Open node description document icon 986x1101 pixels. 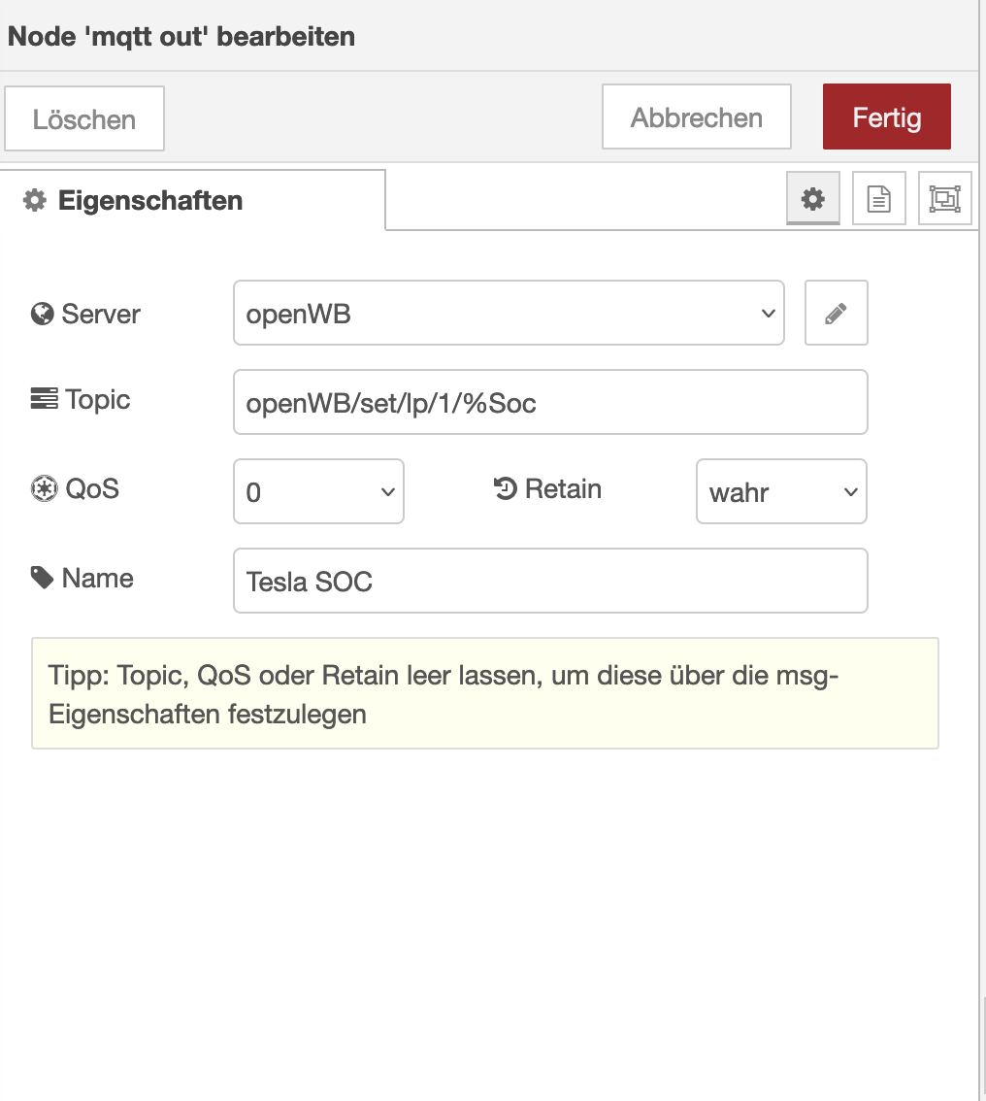pyautogui.click(x=878, y=199)
